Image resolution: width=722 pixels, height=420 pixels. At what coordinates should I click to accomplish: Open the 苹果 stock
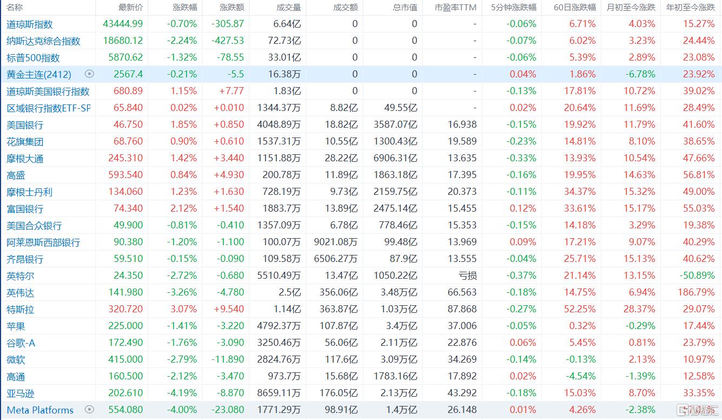pos(16,326)
